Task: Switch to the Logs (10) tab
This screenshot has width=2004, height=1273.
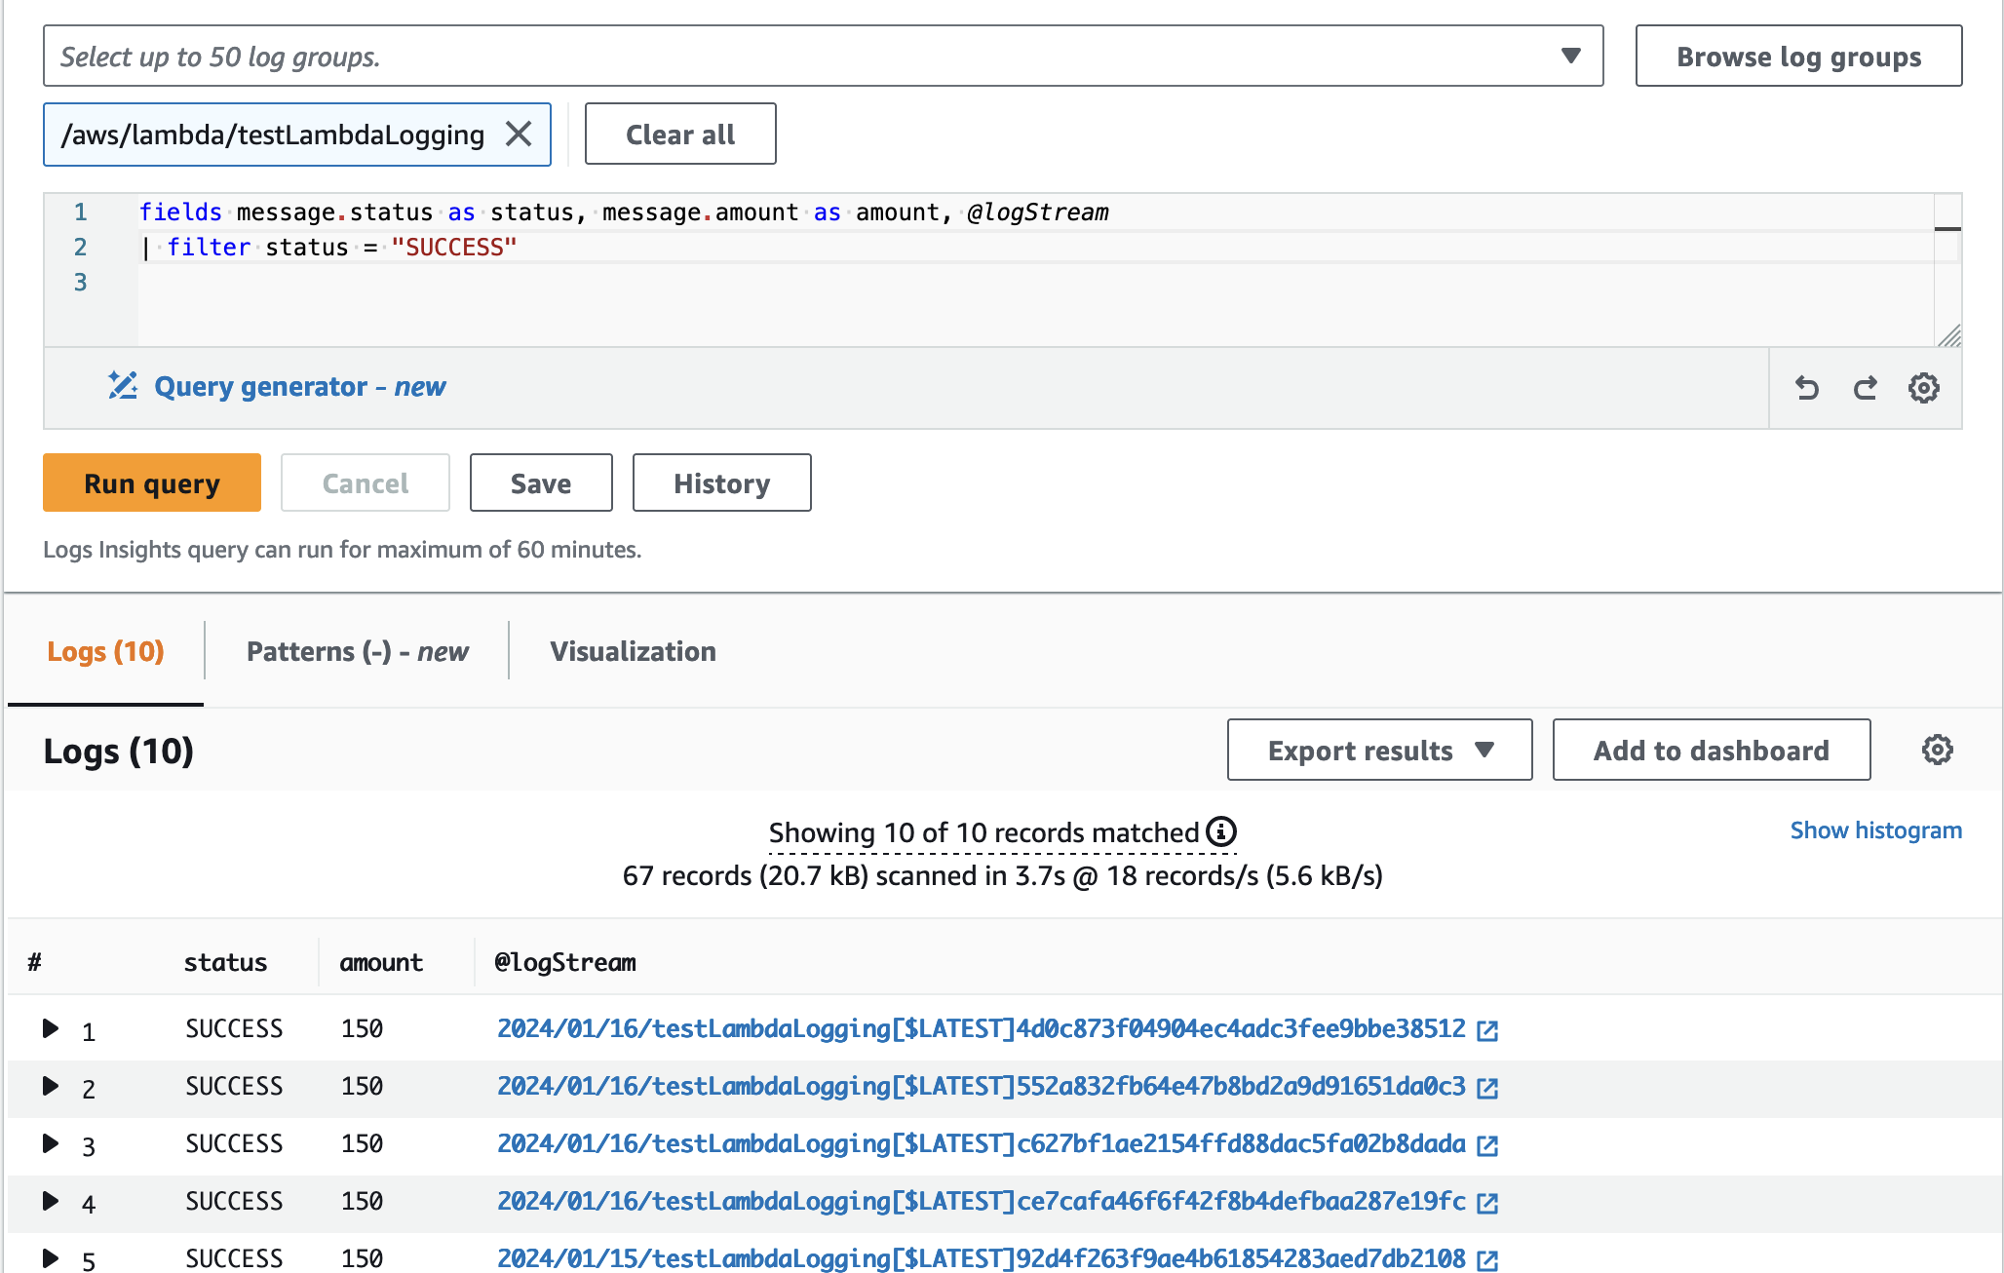Action: click(x=105, y=651)
